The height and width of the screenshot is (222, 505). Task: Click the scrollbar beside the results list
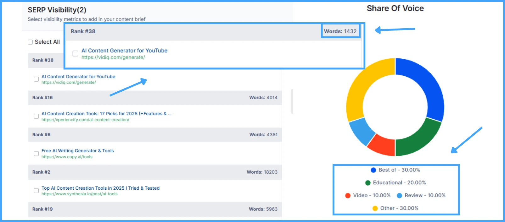click(x=292, y=101)
